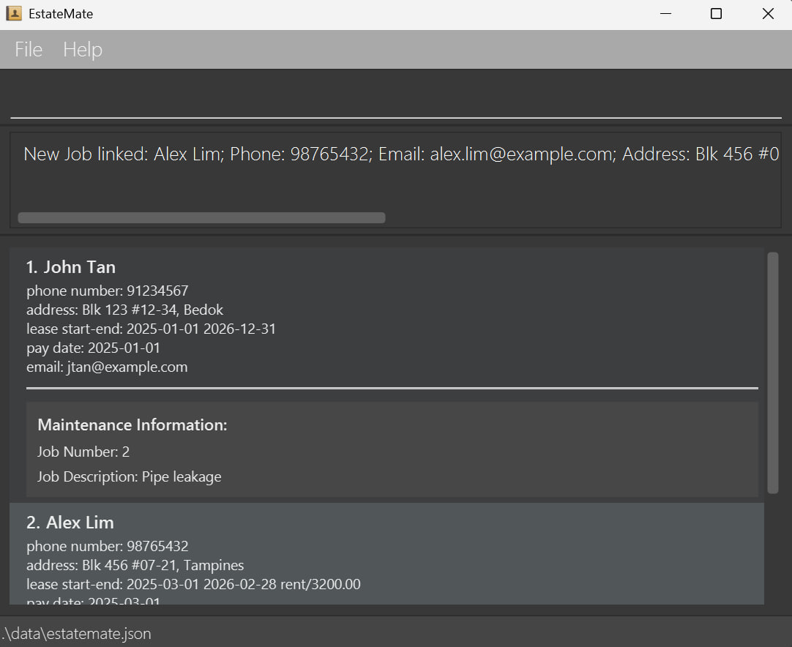Viewport: 792px width, 647px height.
Task: Click the horizontal scrollbar in result box
Action: point(201,217)
